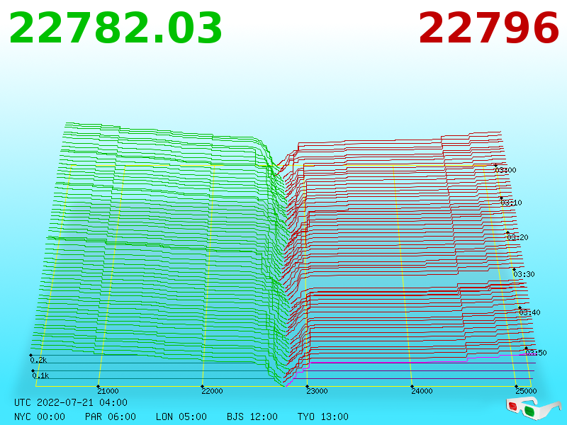
Task: Click the LON 05:00 clock text
Action: coord(181,416)
